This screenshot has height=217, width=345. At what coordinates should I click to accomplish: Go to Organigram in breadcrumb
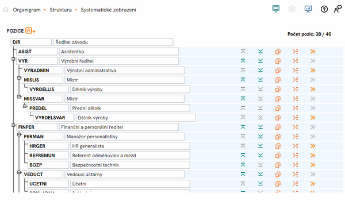pos(26,10)
